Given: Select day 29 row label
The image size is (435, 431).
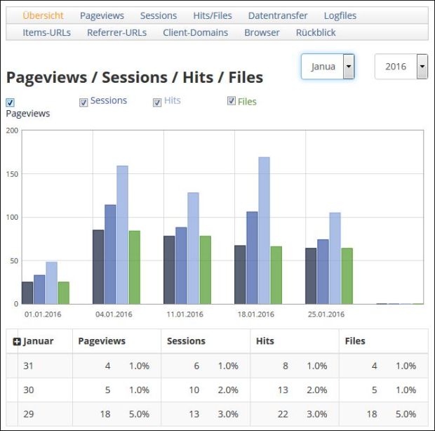Looking at the screenshot, I should pyautogui.click(x=29, y=414).
